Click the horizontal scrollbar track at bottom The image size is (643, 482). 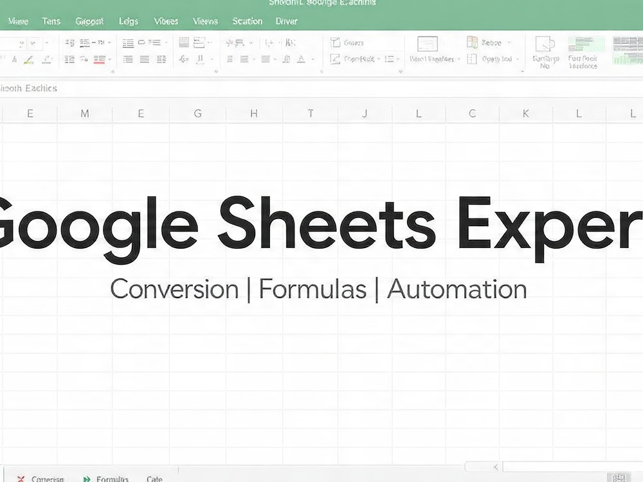572,467
